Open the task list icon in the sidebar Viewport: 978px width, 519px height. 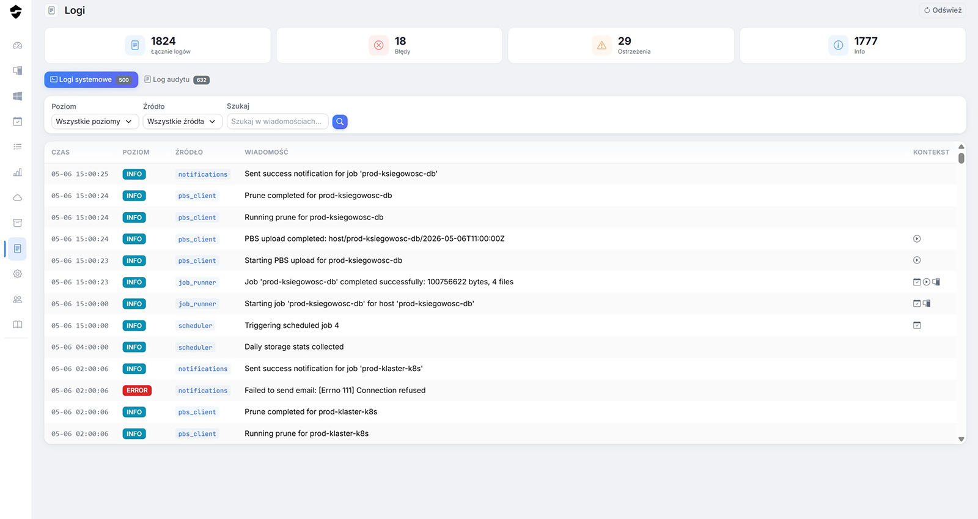[18, 147]
